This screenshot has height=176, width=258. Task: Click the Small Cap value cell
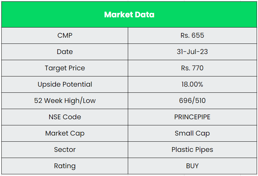(x=192, y=133)
